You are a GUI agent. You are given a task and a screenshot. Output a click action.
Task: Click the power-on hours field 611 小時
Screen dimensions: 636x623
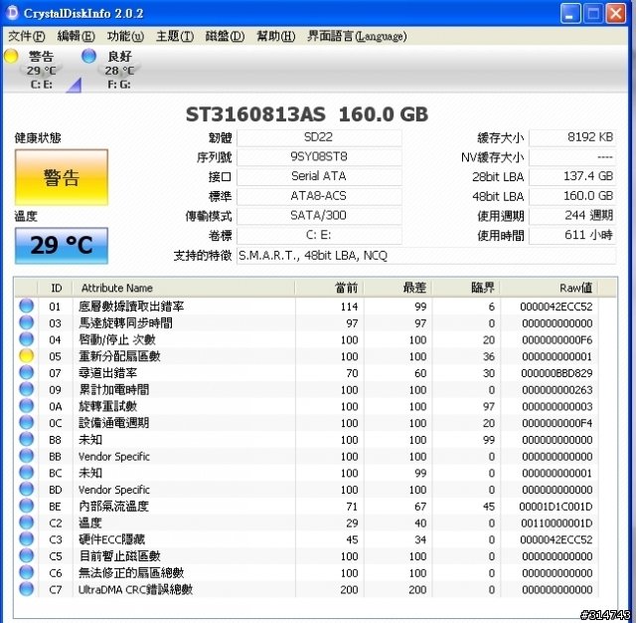(x=572, y=235)
